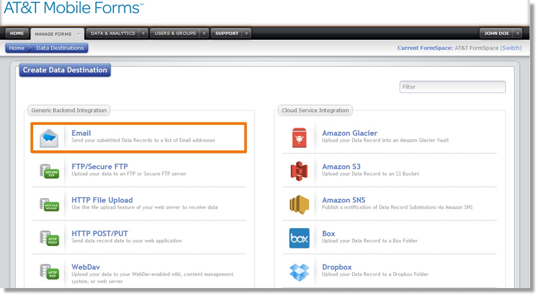
Task: Click "Upload your data to your WebDav-enabled" description
Action: pos(152,277)
